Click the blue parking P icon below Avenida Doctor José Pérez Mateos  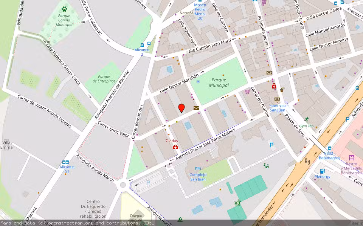pyautogui.click(x=271, y=145)
